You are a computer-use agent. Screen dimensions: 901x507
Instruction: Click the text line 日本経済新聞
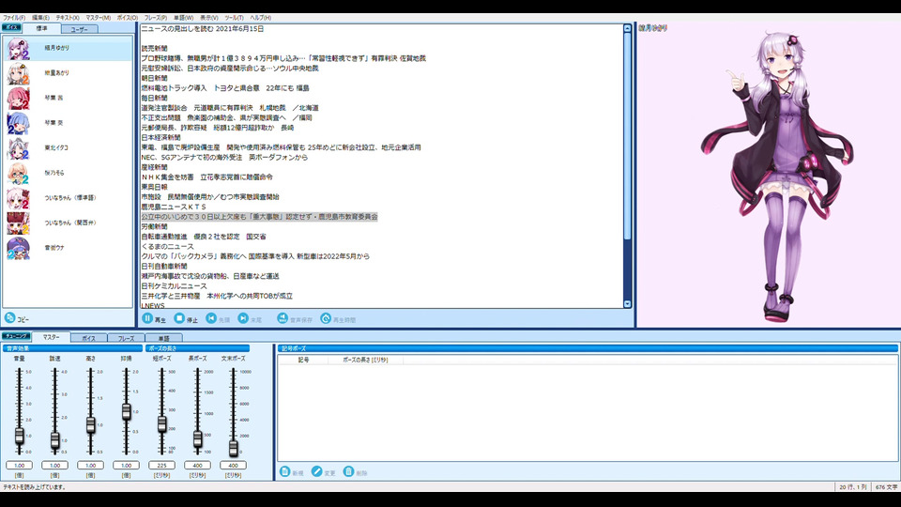tap(160, 137)
